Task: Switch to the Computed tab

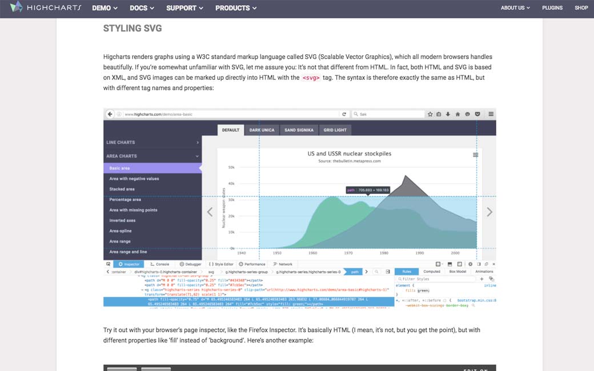Action: pyautogui.click(x=431, y=272)
